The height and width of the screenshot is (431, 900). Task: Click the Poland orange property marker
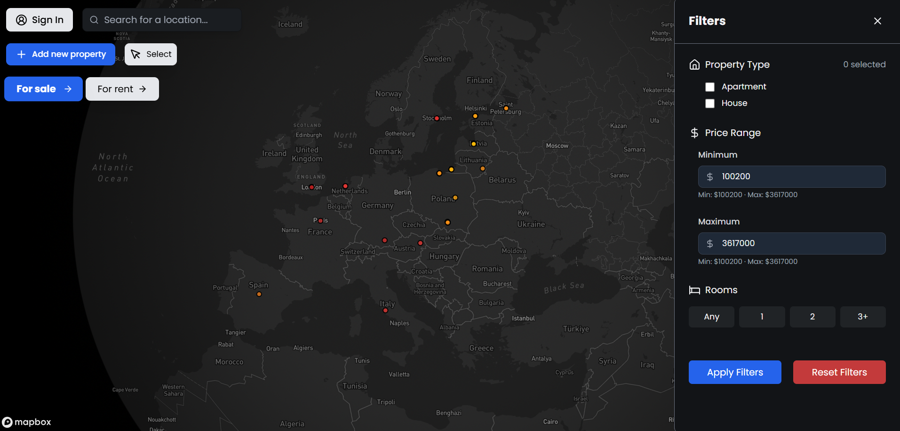pos(455,198)
